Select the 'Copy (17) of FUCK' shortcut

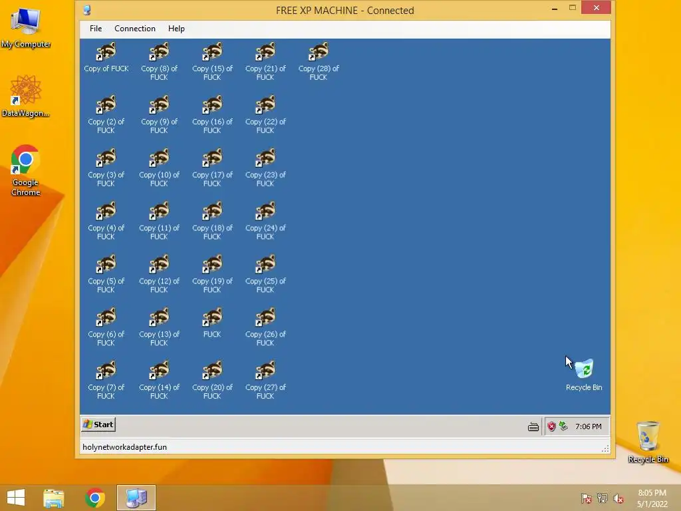[212, 168]
